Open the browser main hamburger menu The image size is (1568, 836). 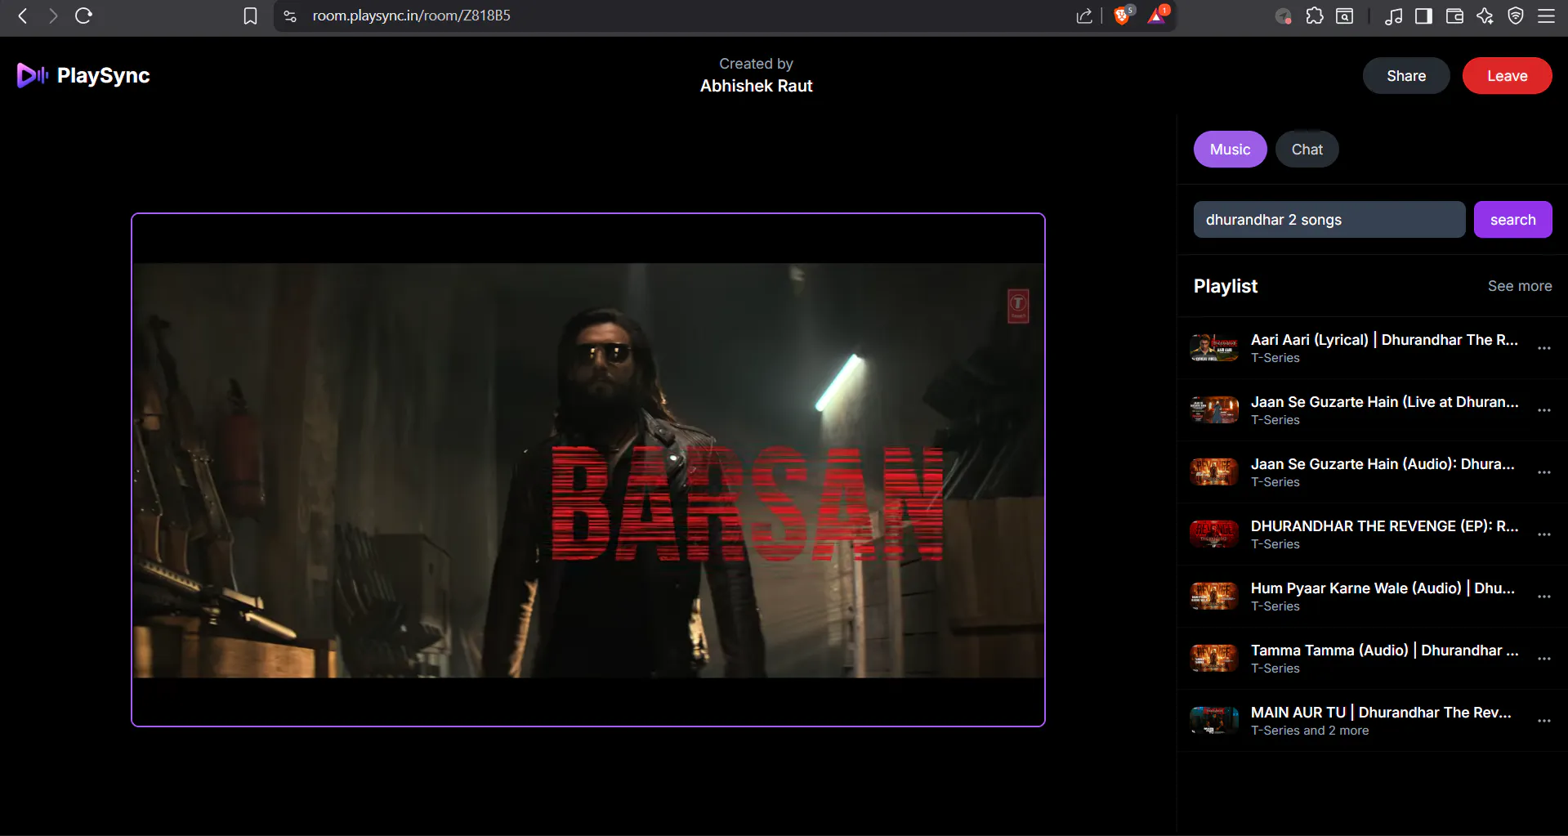point(1546,16)
